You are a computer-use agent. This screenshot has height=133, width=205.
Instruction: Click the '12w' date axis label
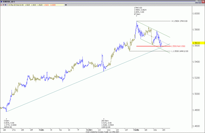(x=109, y=130)
